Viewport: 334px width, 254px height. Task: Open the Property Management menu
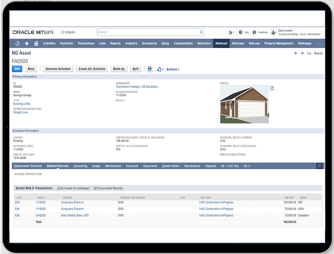pyautogui.click(x=279, y=43)
